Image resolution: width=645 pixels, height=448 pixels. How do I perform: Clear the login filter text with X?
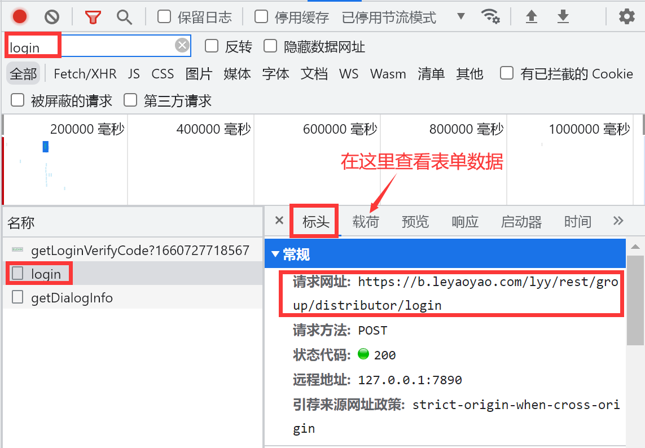pyautogui.click(x=182, y=46)
